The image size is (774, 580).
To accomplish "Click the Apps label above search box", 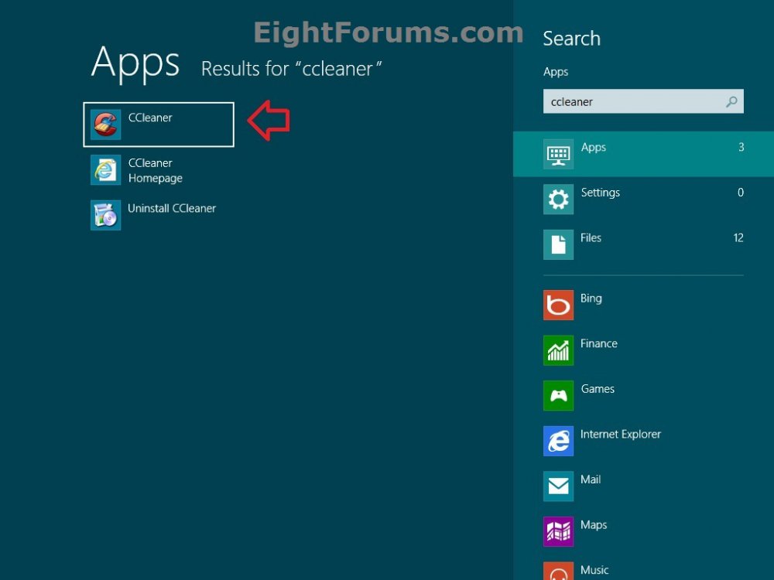I will [x=556, y=72].
